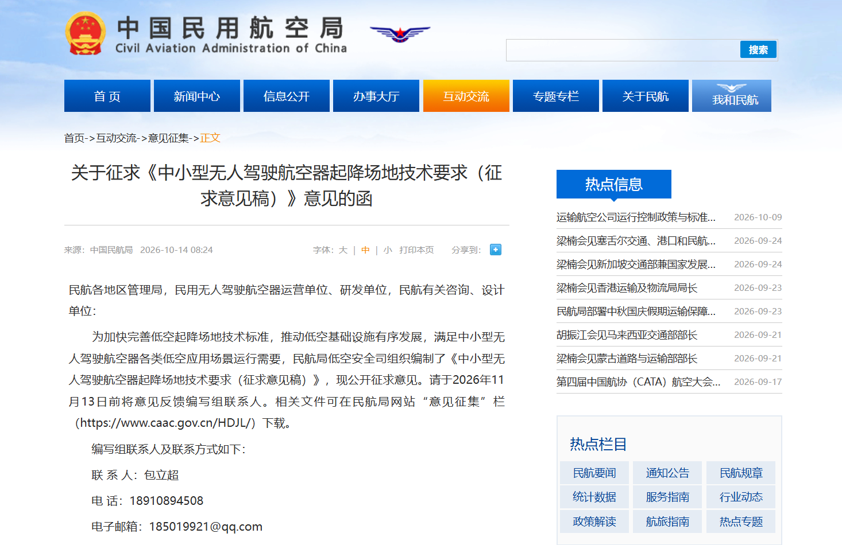Open news 梁楠会见塞舌尔交通、港口和民航

(x=636, y=241)
